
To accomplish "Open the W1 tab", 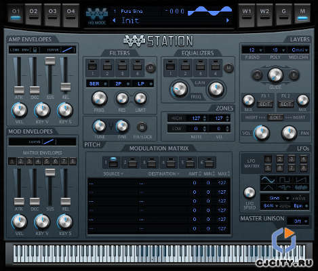I will click(247, 15).
